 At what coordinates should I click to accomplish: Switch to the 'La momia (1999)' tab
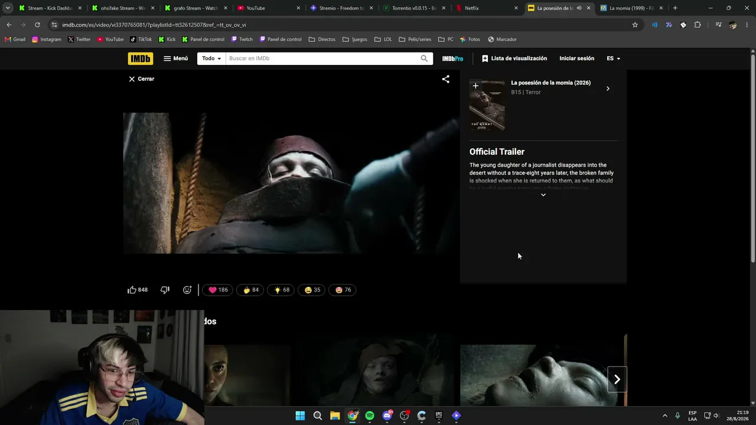click(631, 8)
